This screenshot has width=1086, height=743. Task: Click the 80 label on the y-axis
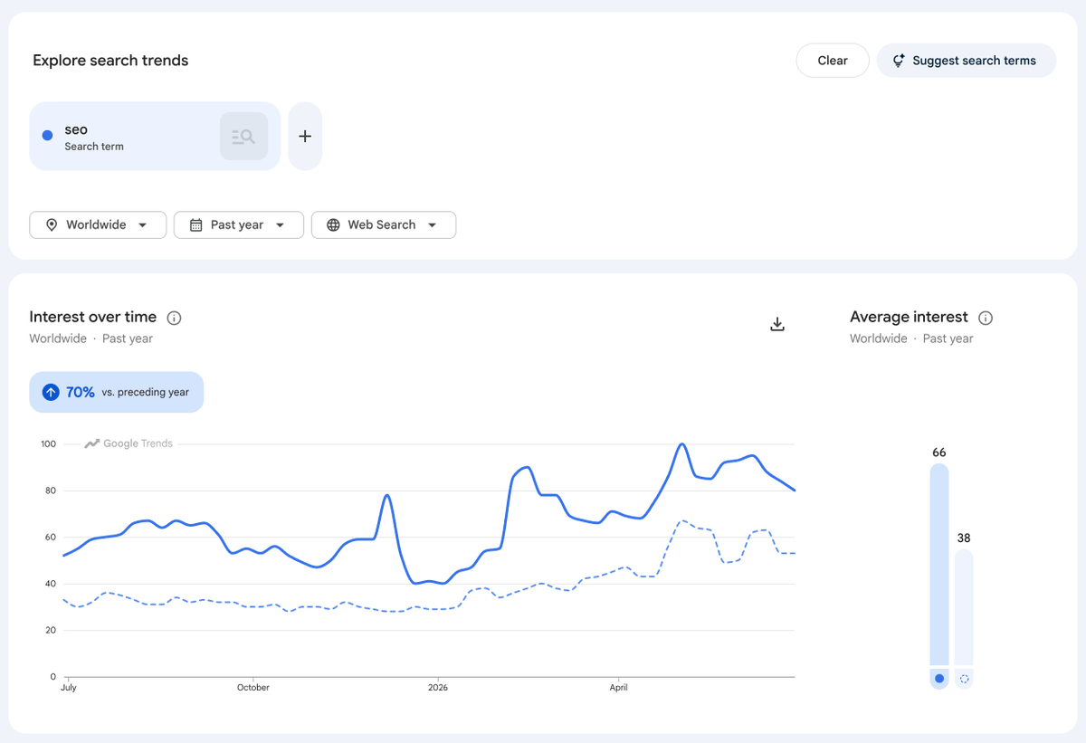(x=51, y=491)
